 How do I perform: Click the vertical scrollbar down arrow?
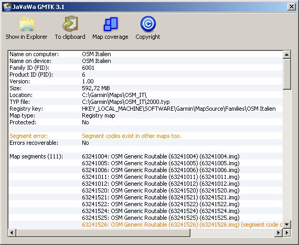[286, 224]
